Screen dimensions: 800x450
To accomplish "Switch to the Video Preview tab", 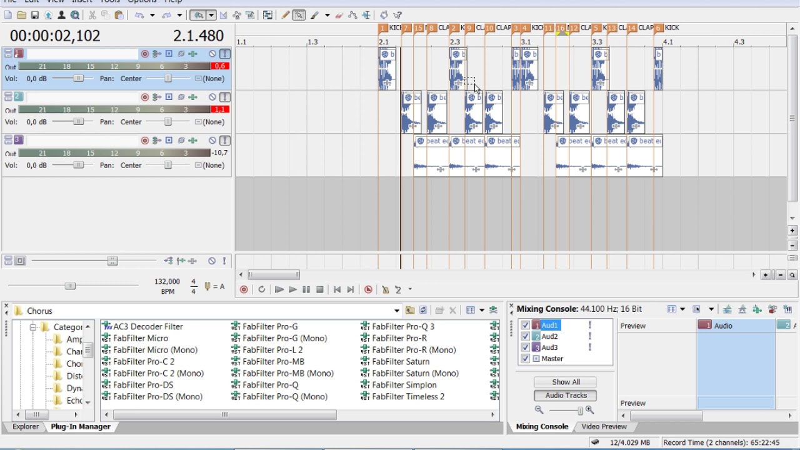I will [x=604, y=426].
